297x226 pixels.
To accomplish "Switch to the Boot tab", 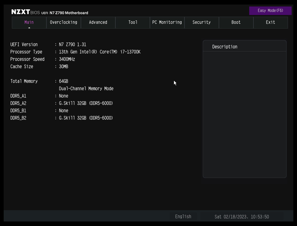I will coord(236,22).
